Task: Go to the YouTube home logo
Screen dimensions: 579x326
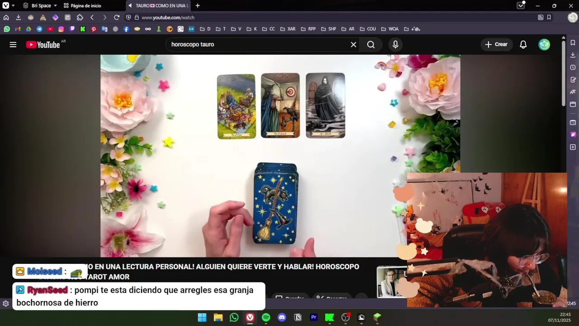Action: (x=43, y=44)
